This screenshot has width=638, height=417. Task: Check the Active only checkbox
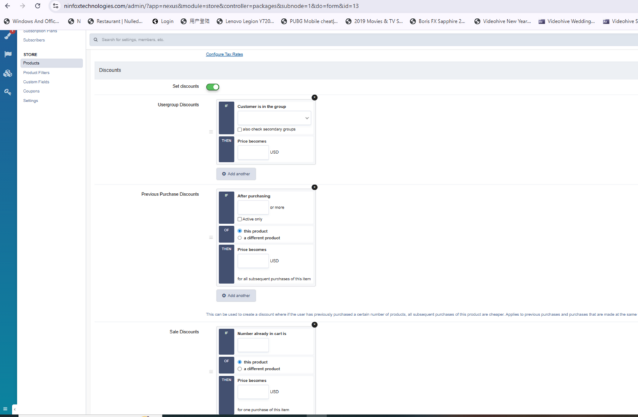click(240, 219)
